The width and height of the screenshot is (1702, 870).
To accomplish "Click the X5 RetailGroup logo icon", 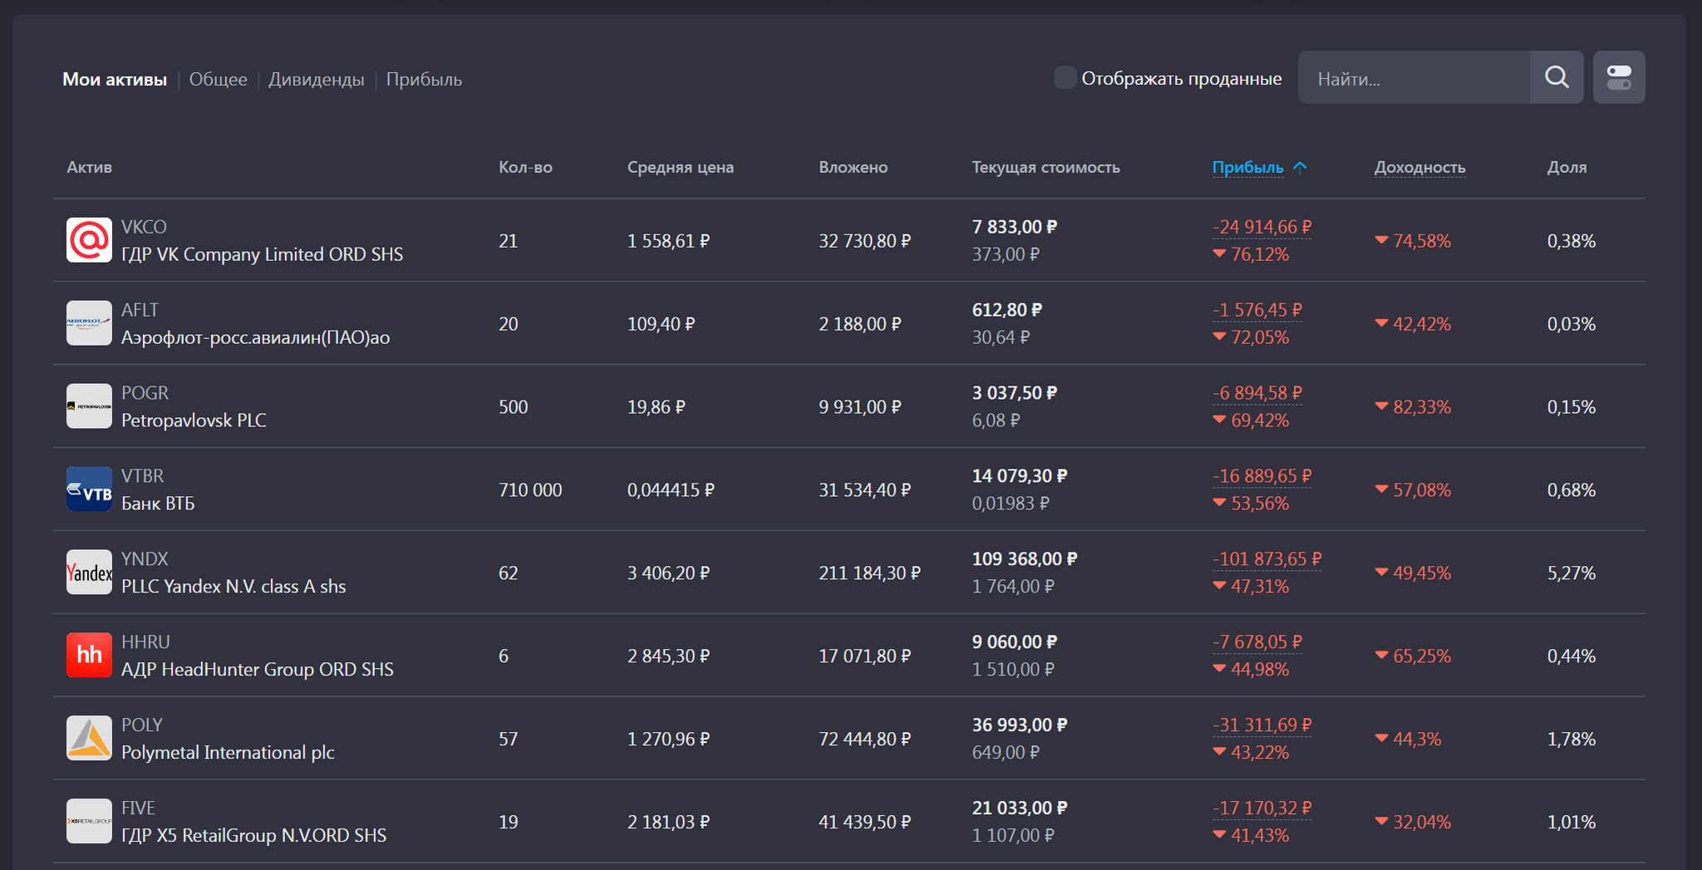I will point(89,822).
